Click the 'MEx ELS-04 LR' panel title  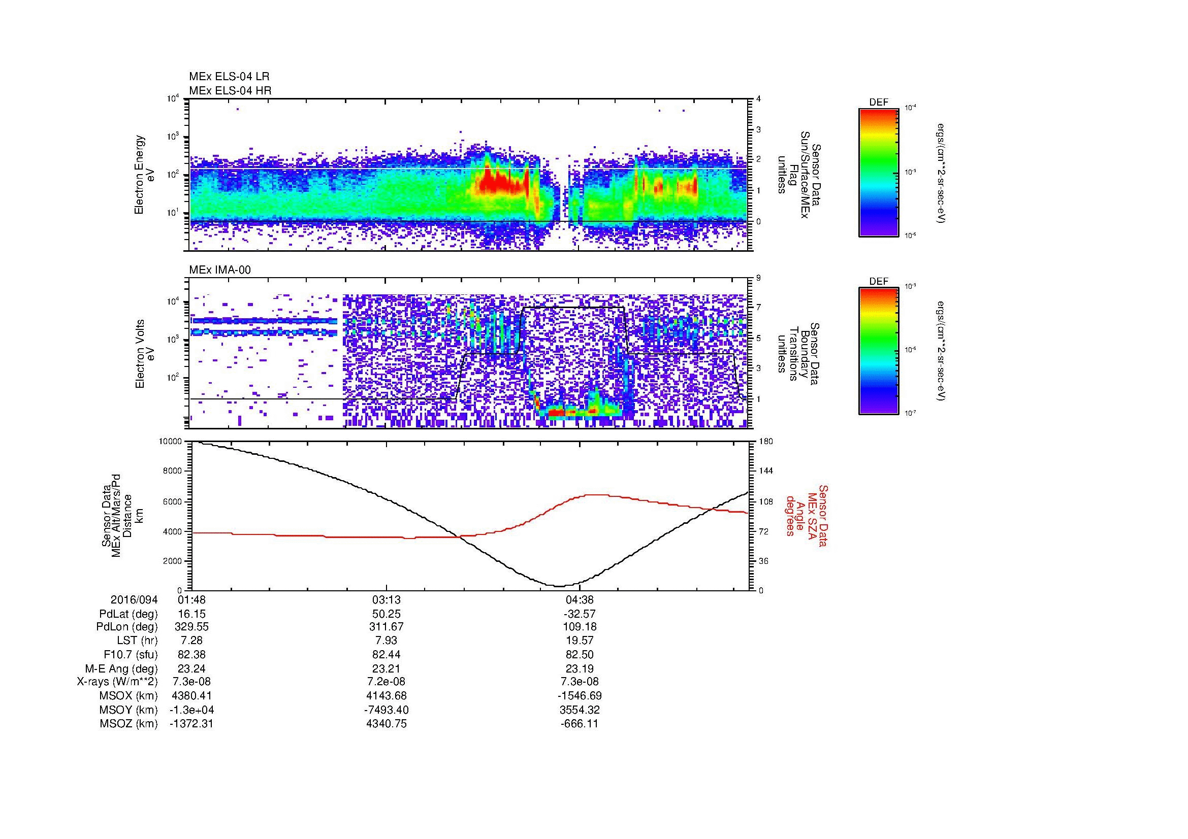pyautogui.click(x=229, y=77)
